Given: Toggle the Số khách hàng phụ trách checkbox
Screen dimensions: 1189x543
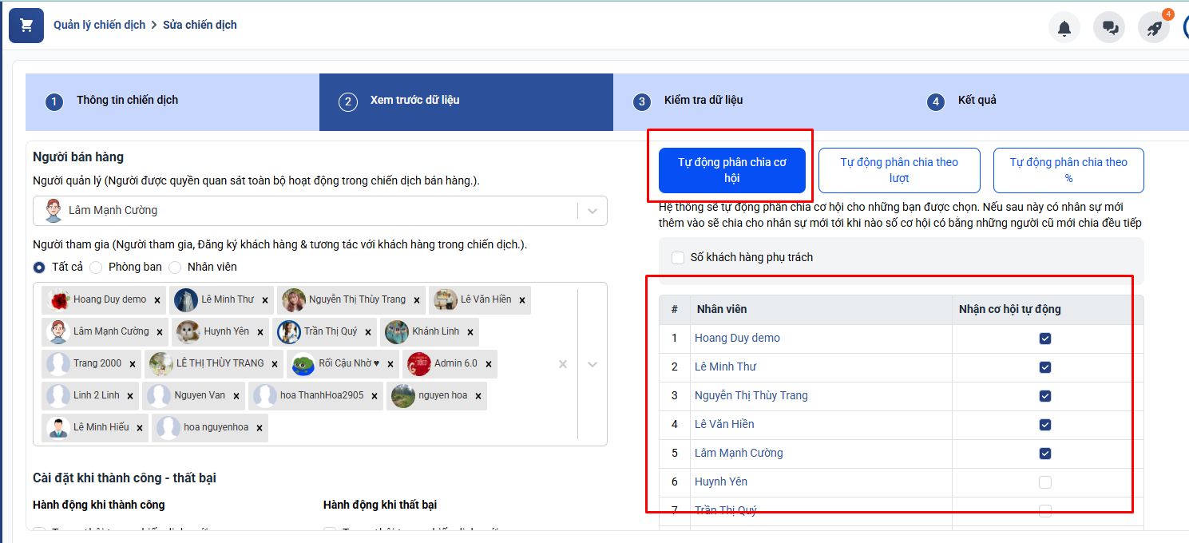Looking at the screenshot, I should coord(678,257).
